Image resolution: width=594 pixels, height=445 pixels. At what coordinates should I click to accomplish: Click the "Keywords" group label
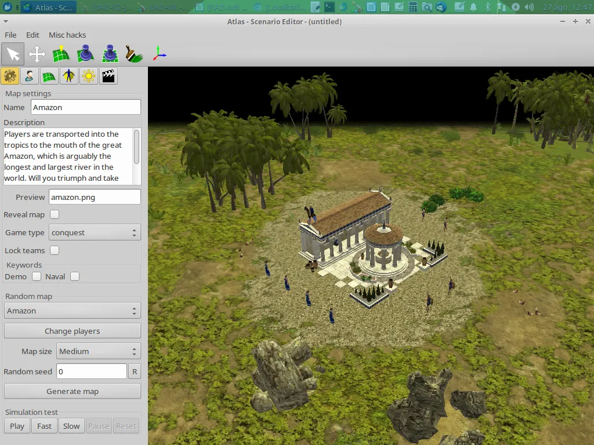24,265
